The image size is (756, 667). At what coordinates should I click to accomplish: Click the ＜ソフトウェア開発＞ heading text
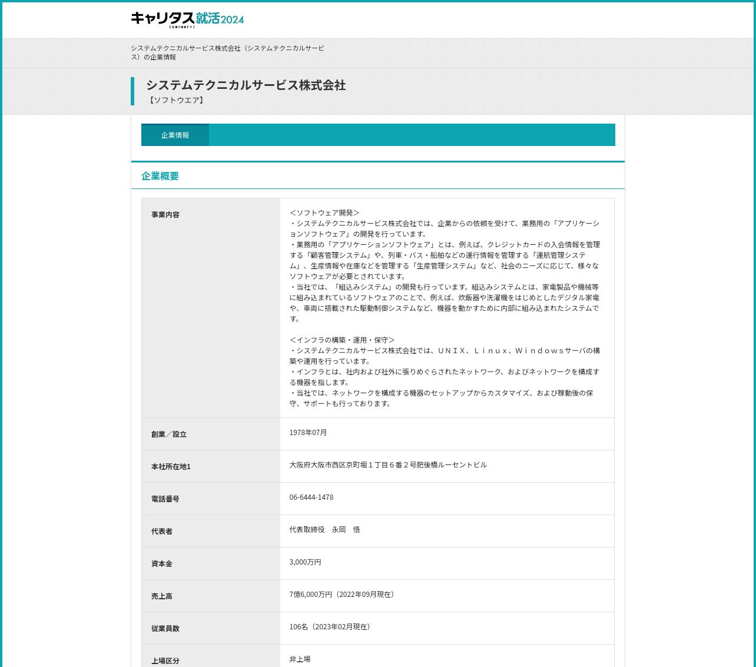click(x=324, y=213)
